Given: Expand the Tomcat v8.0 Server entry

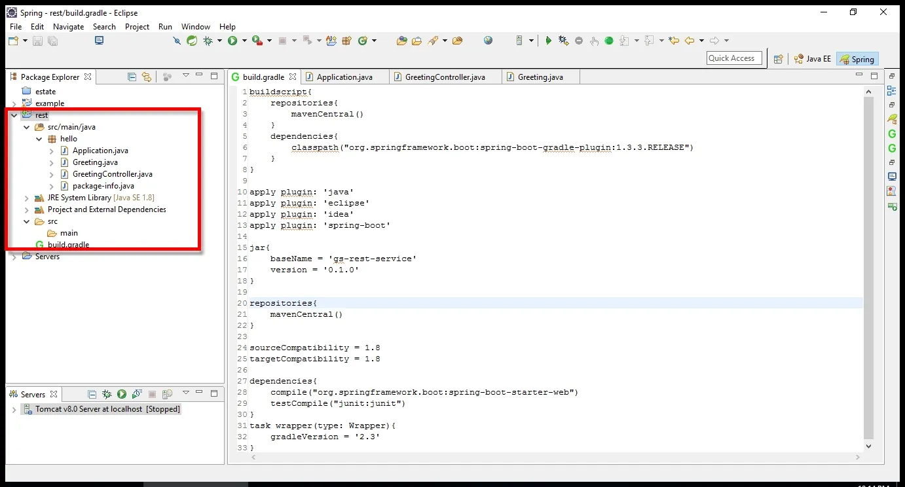Looking at the screenshot, I should pos(14,409).
